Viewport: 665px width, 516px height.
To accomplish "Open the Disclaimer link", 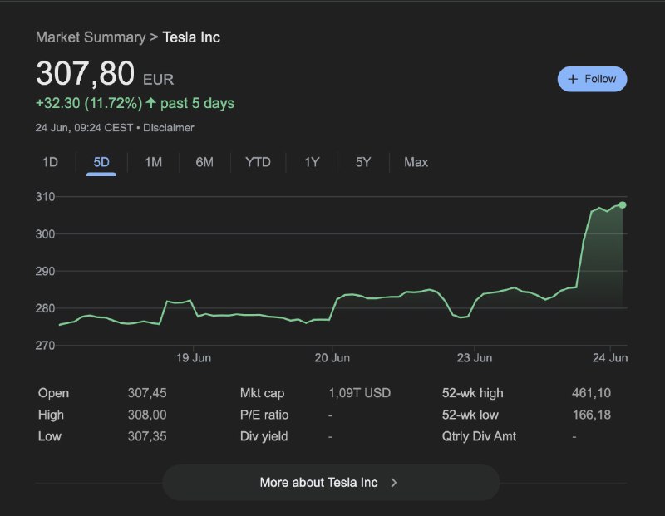I will 169,128.
